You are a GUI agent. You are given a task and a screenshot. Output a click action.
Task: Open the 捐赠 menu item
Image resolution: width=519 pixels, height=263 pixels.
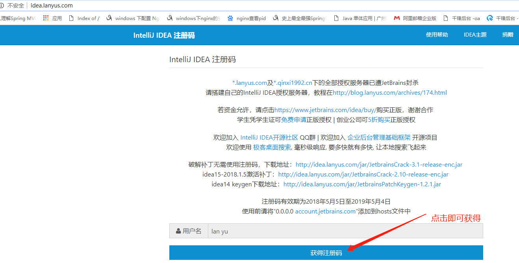pyautogui.click(x=508, y=35)
